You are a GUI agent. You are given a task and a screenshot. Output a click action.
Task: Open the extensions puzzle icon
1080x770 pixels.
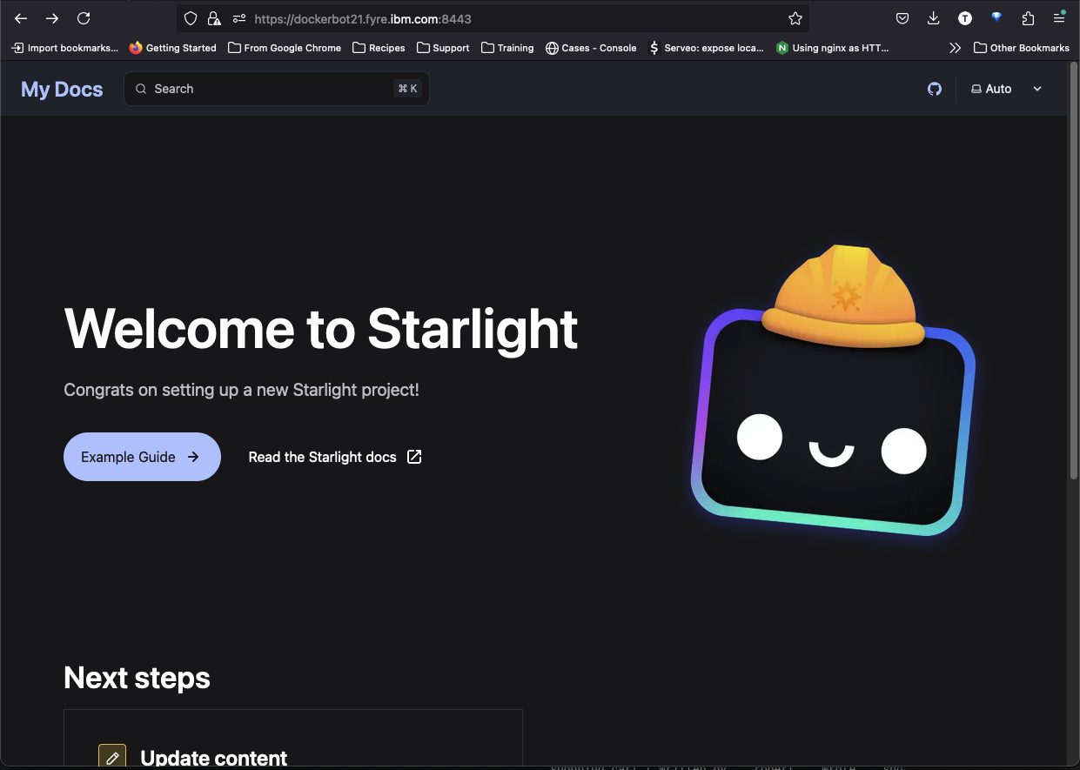pos(1028,18)
